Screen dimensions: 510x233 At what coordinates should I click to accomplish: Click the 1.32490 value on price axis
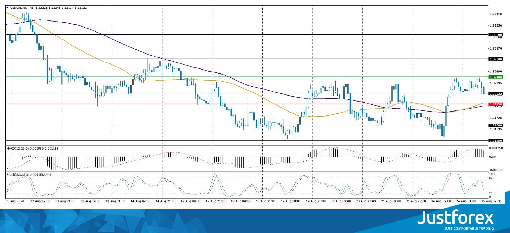[496, 71]
